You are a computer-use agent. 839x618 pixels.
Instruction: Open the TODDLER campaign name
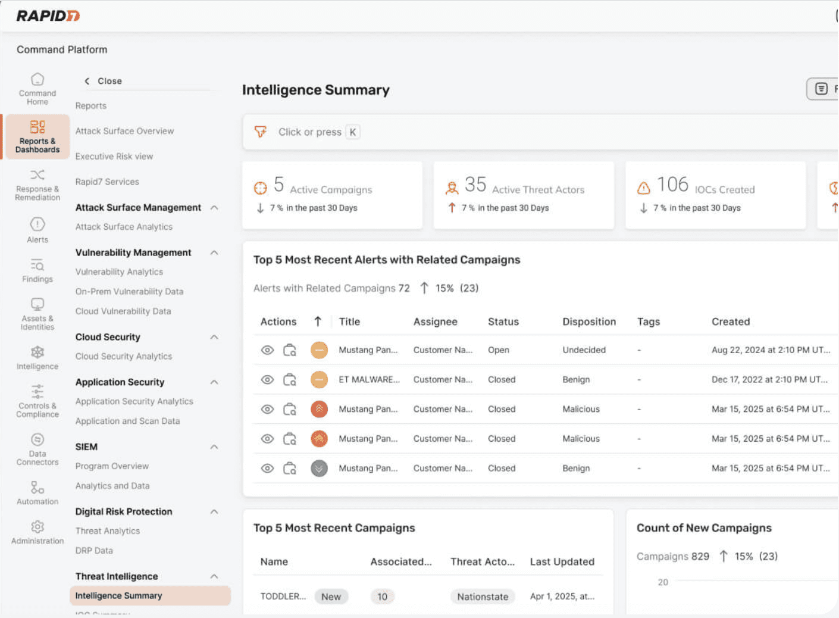click(283, 597)
